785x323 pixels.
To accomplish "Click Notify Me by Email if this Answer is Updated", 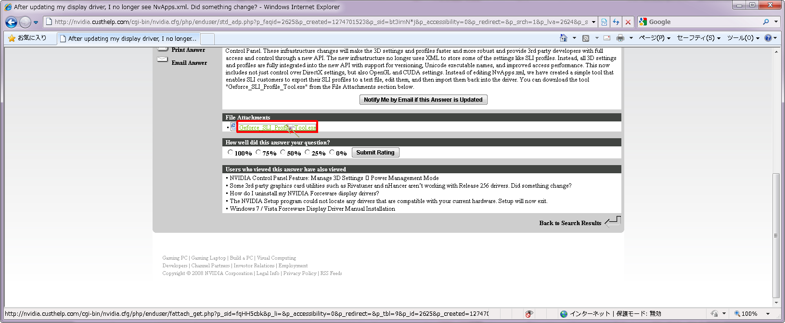I will point(423,100).
